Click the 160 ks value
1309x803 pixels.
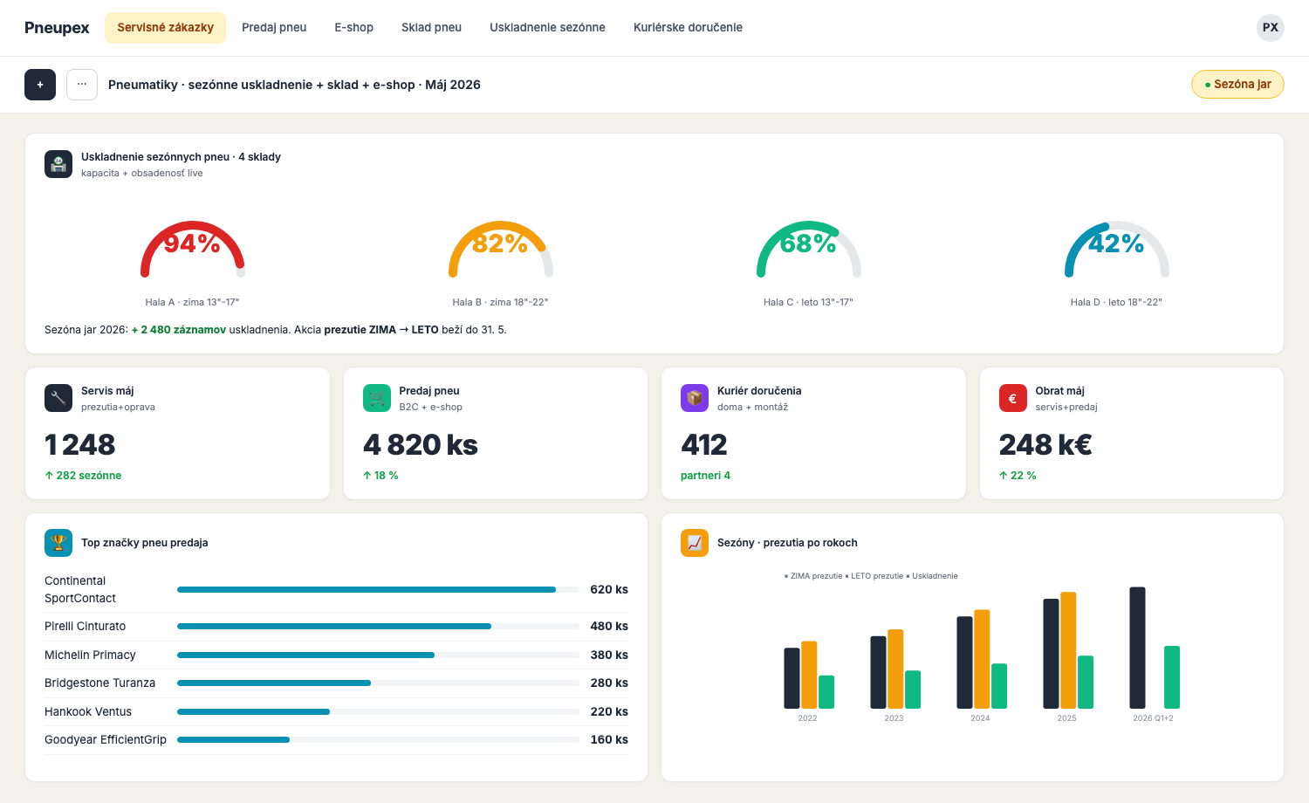[x=609, y=740]
